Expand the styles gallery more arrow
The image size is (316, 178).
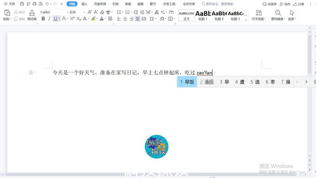(246, 19)
